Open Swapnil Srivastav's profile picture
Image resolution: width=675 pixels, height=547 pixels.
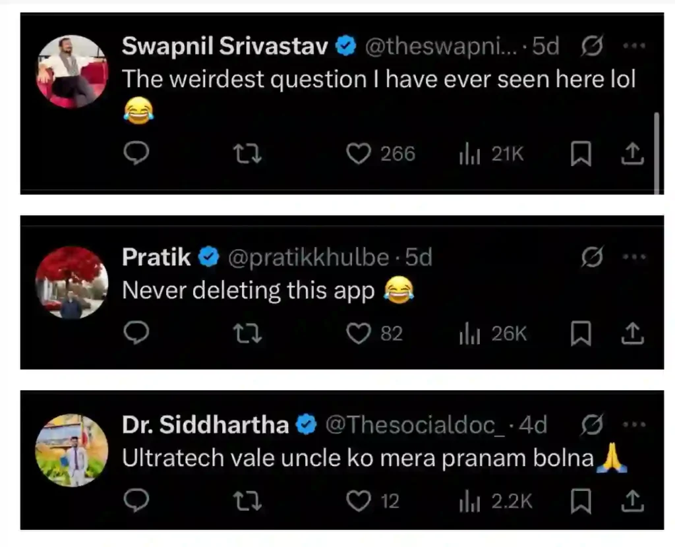tap(72, 71)
